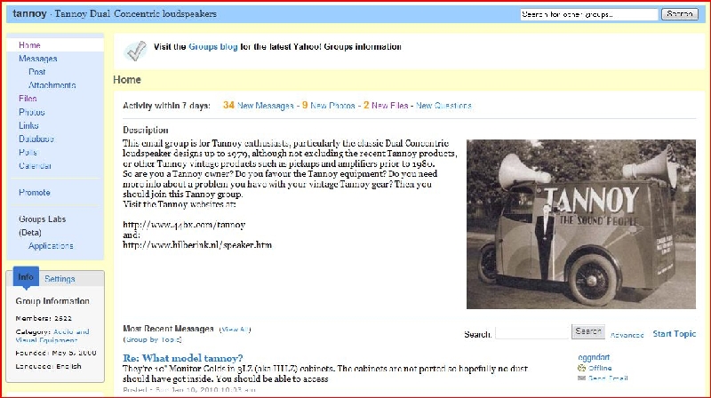Screen dimensions: 711x398
Task: Open Attachments in the sidebar
Action: (52, 84)
